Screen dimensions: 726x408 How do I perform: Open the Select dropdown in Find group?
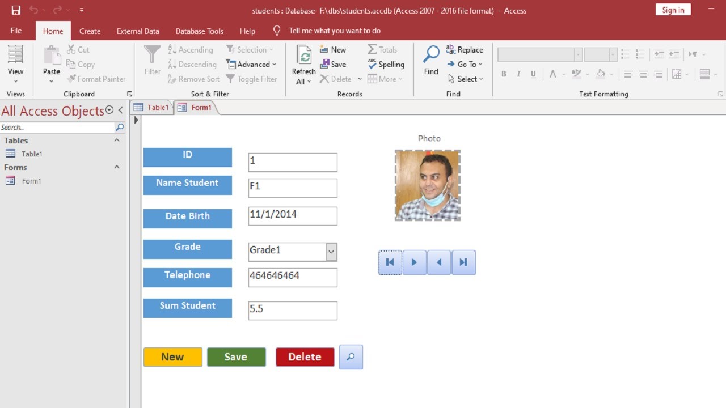[466, 79]
